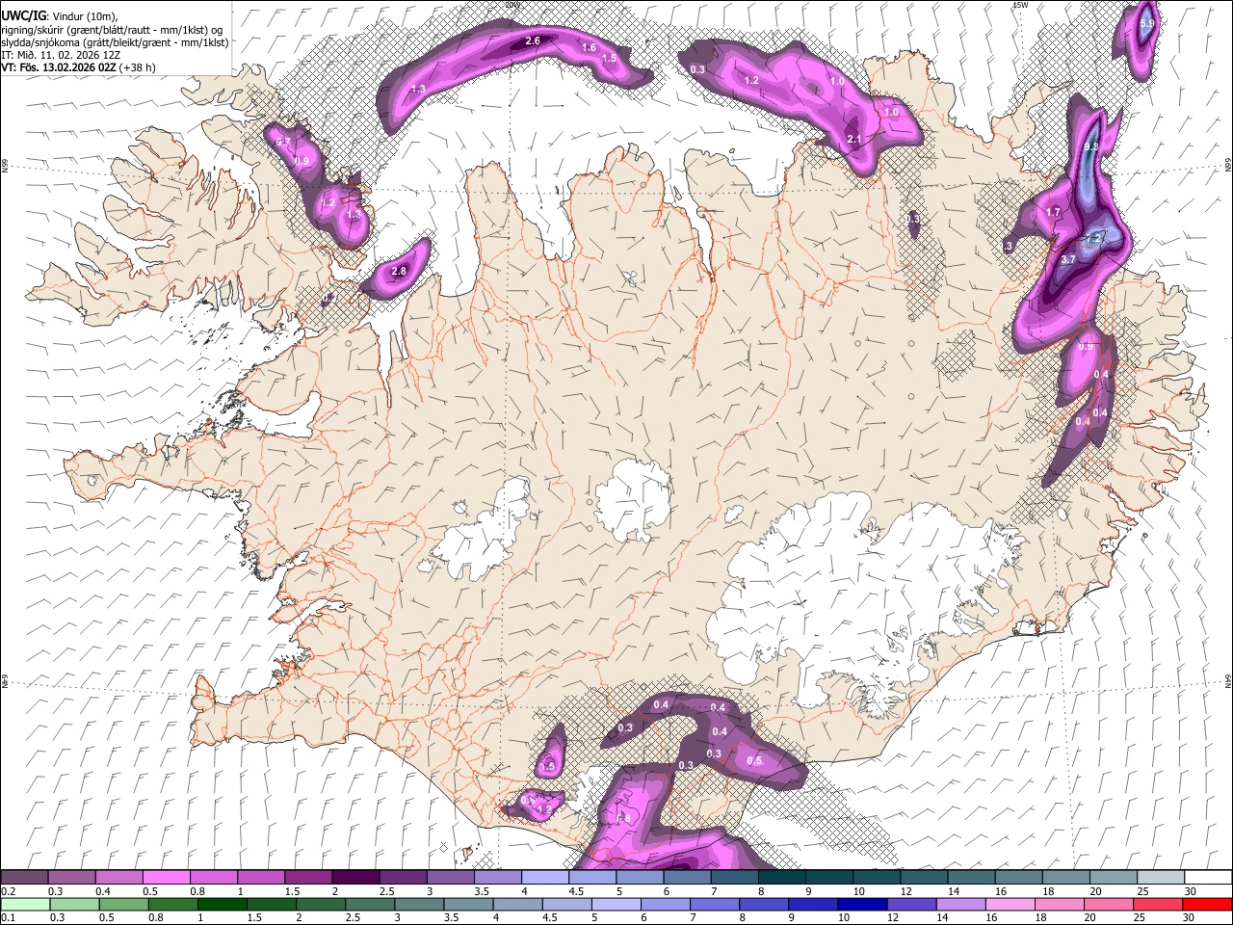Screen dimensions: 1233x925
Task: Click the '(+38 h)' forecast offset text
Action: coord(138,67)
